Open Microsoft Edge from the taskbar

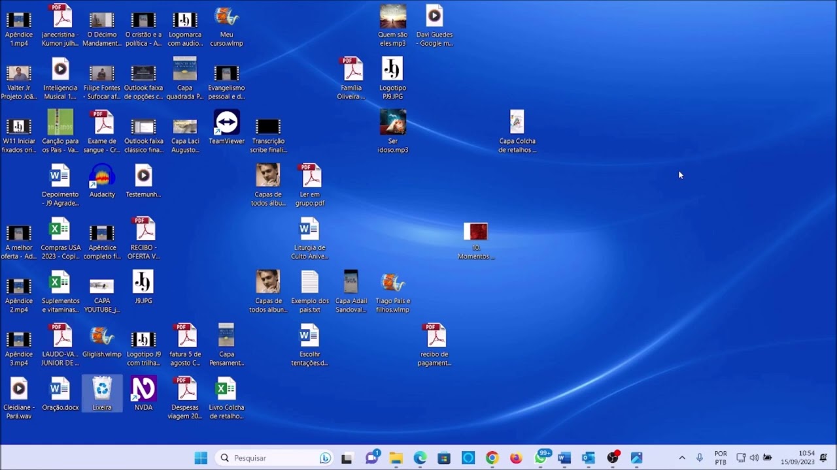420,458
